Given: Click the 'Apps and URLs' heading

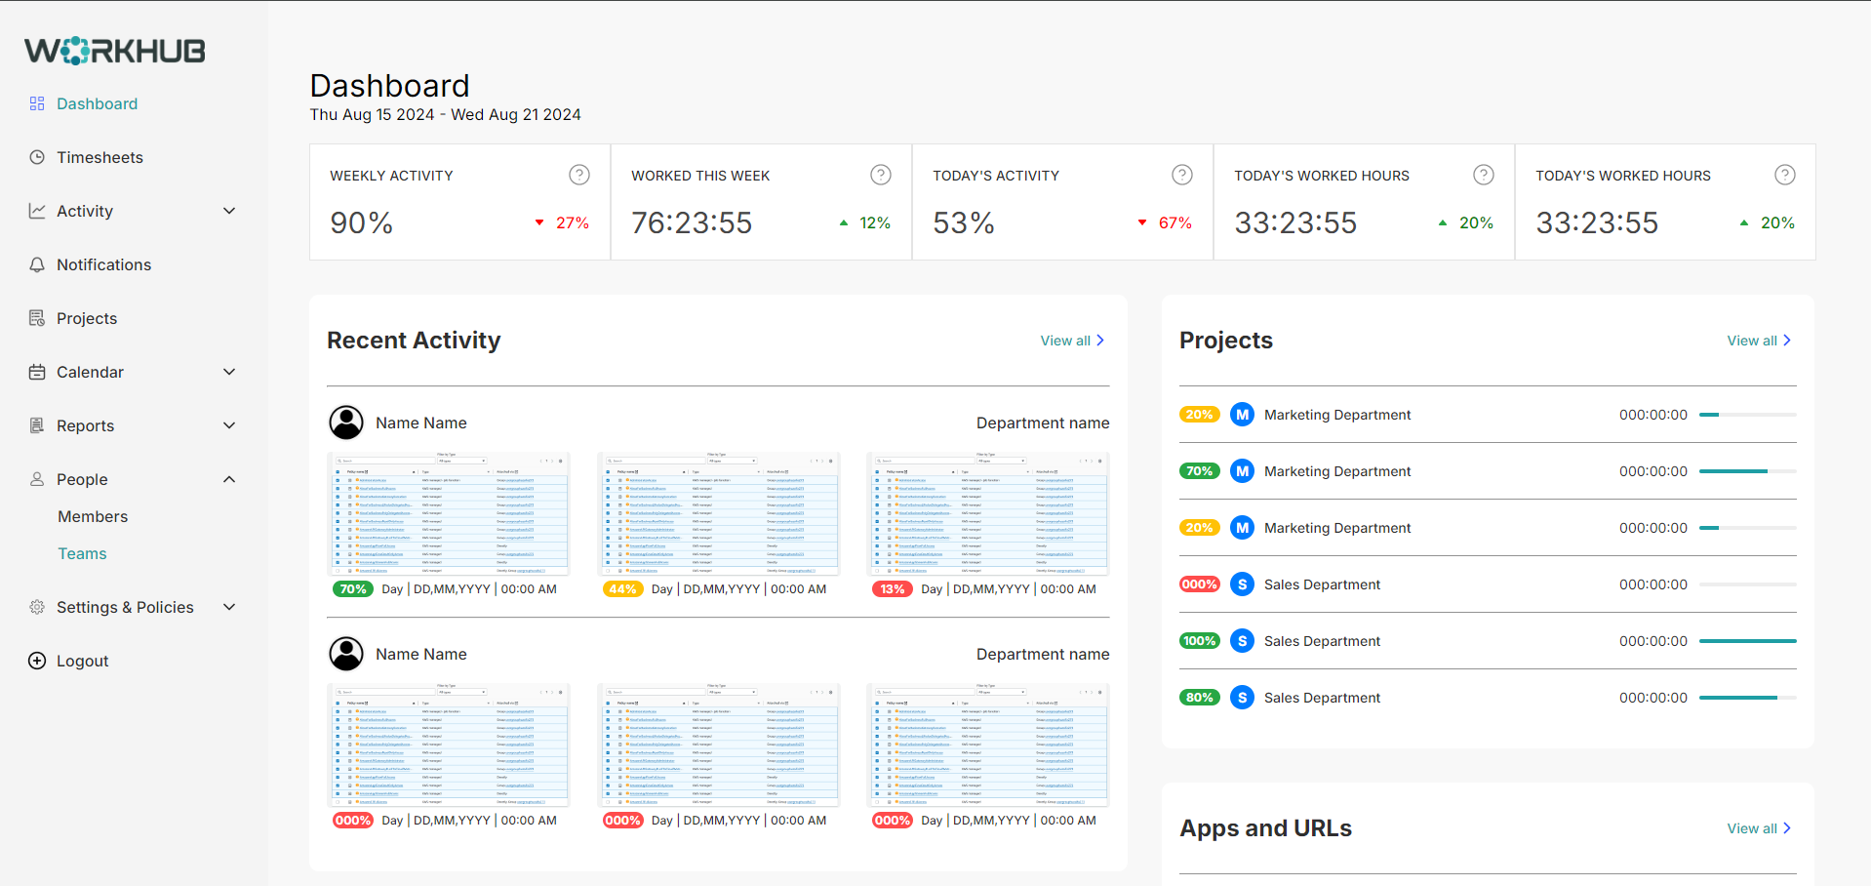Looking at the screenshot, I should [1265, 828].
